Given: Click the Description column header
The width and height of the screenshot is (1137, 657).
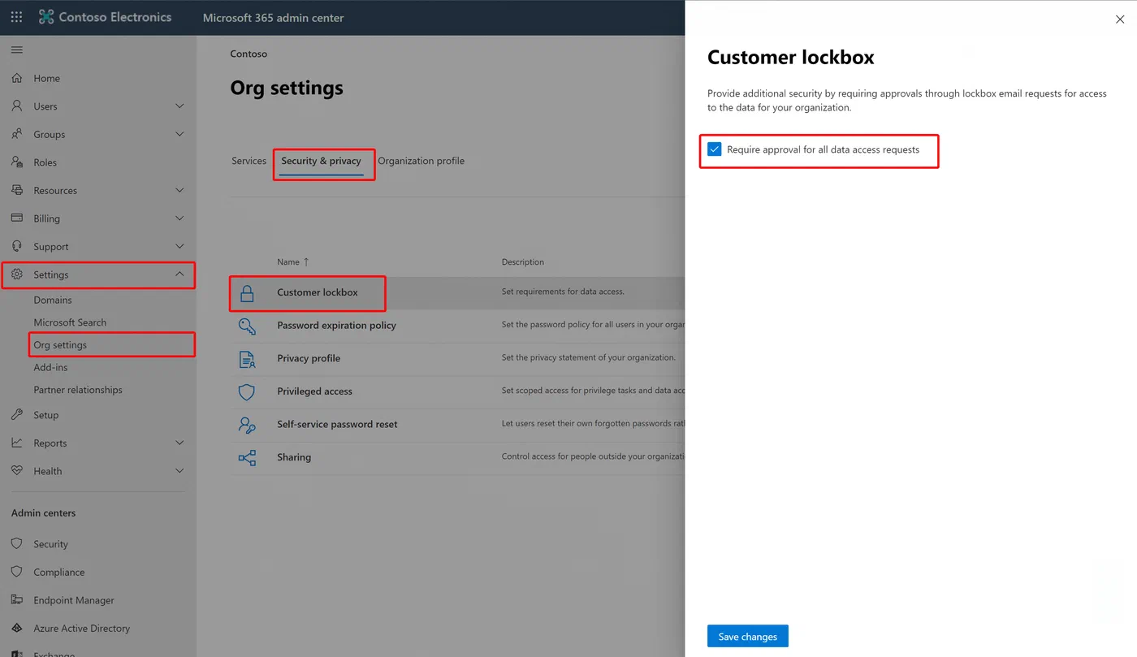Looking at the screenshot, I should coord(523,262).
